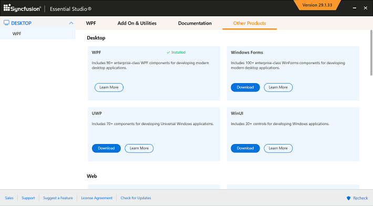Click the Syncfusion logo icon
The height and width of the screenshot is (206, 373).
coord(7,7)
